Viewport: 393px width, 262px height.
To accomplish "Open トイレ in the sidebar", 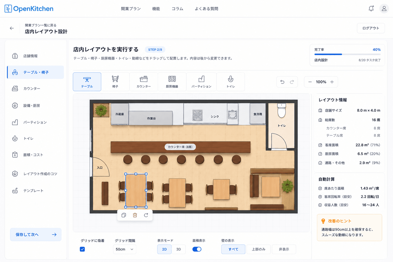I will pos(36,138).
